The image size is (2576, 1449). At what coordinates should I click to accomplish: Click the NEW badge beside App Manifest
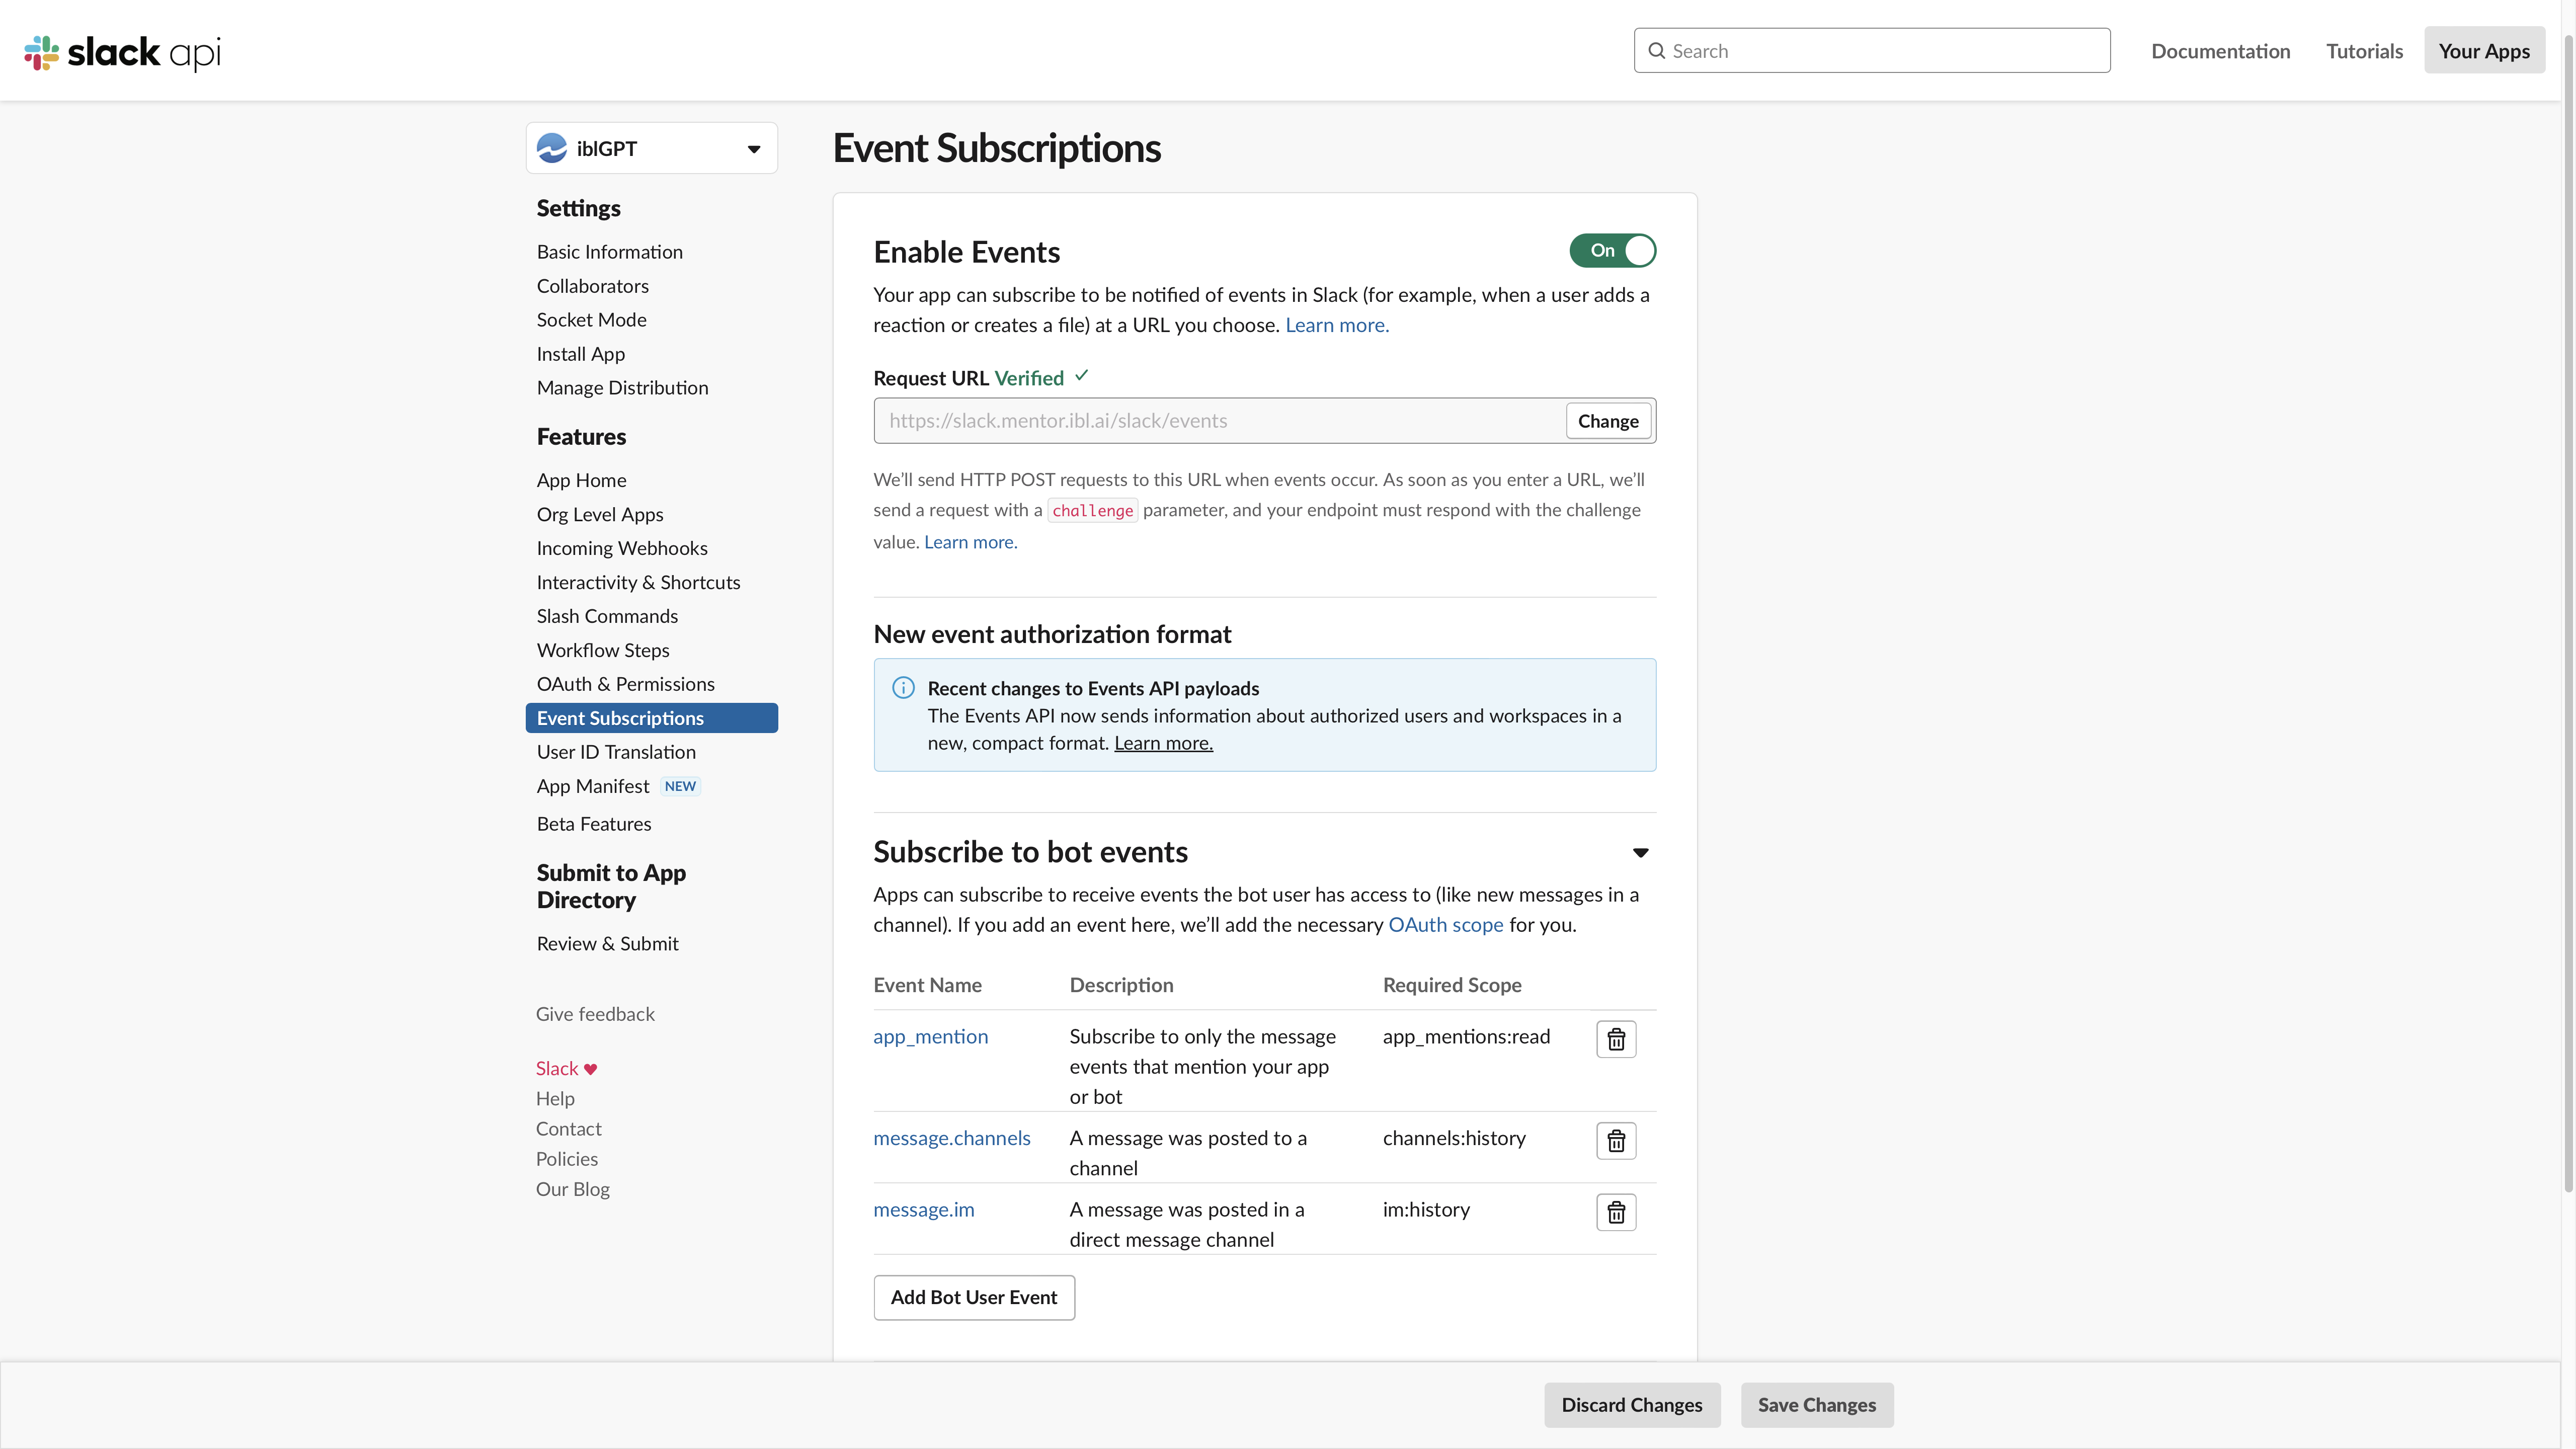click(x=680, y=786)
